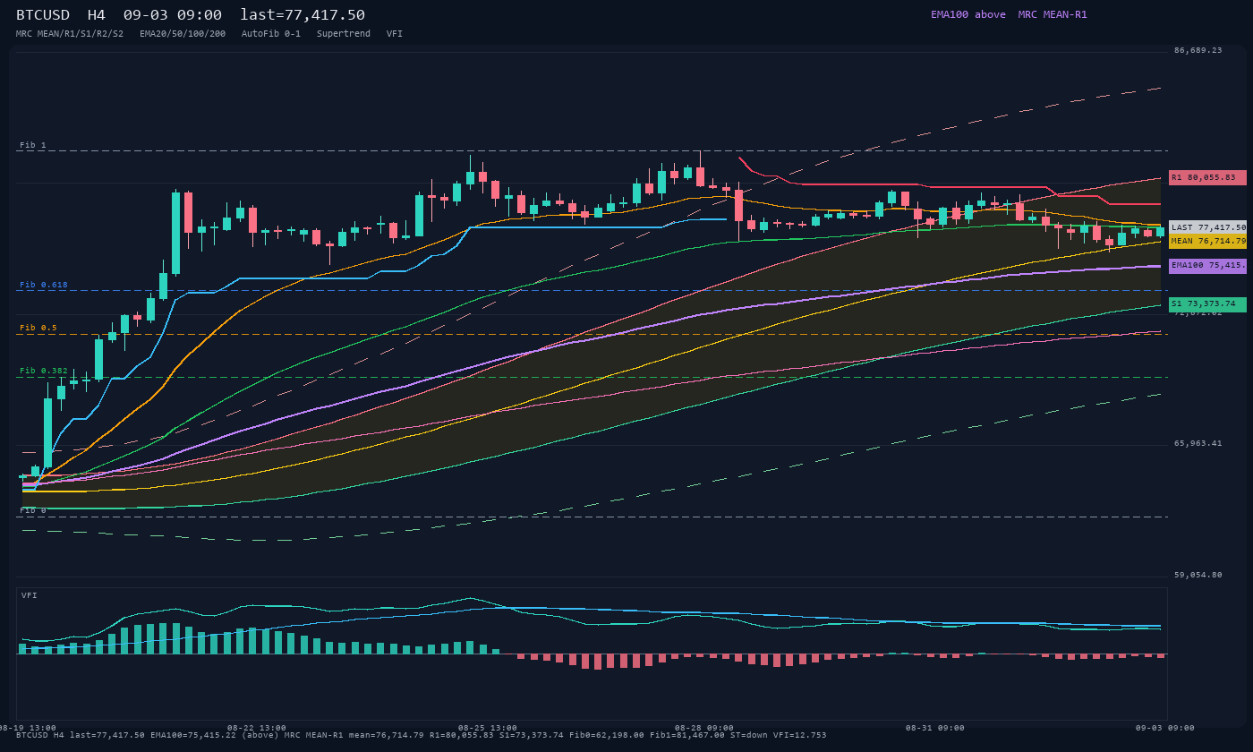Select the 'MRC MEAN/R1/S1/R2/S2' indicator label
Viewport: 1253px width, 752px height.
tap(70, 33)
